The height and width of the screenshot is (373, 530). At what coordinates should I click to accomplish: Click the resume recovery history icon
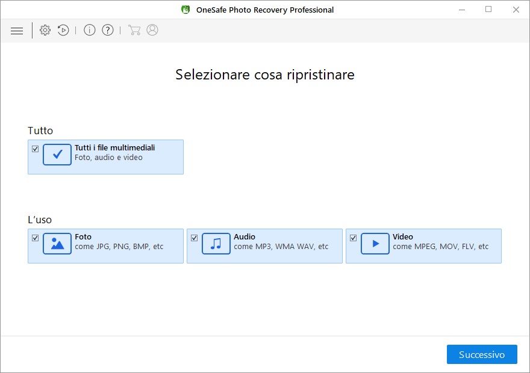(x=63, y=30)
